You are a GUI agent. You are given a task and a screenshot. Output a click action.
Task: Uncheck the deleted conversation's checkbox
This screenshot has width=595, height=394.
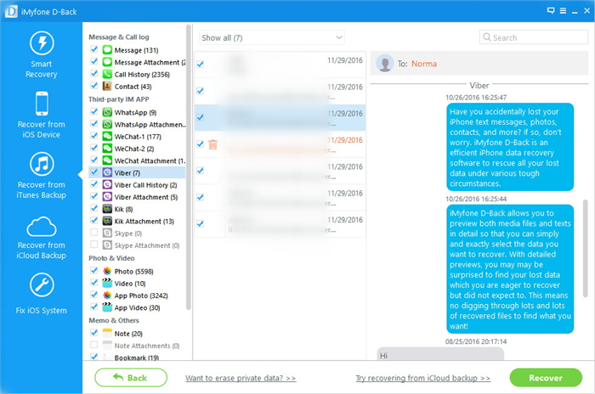click(x=201, y=144)
